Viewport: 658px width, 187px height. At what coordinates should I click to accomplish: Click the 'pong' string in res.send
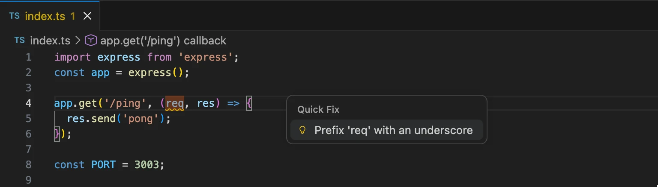point(141,119)
